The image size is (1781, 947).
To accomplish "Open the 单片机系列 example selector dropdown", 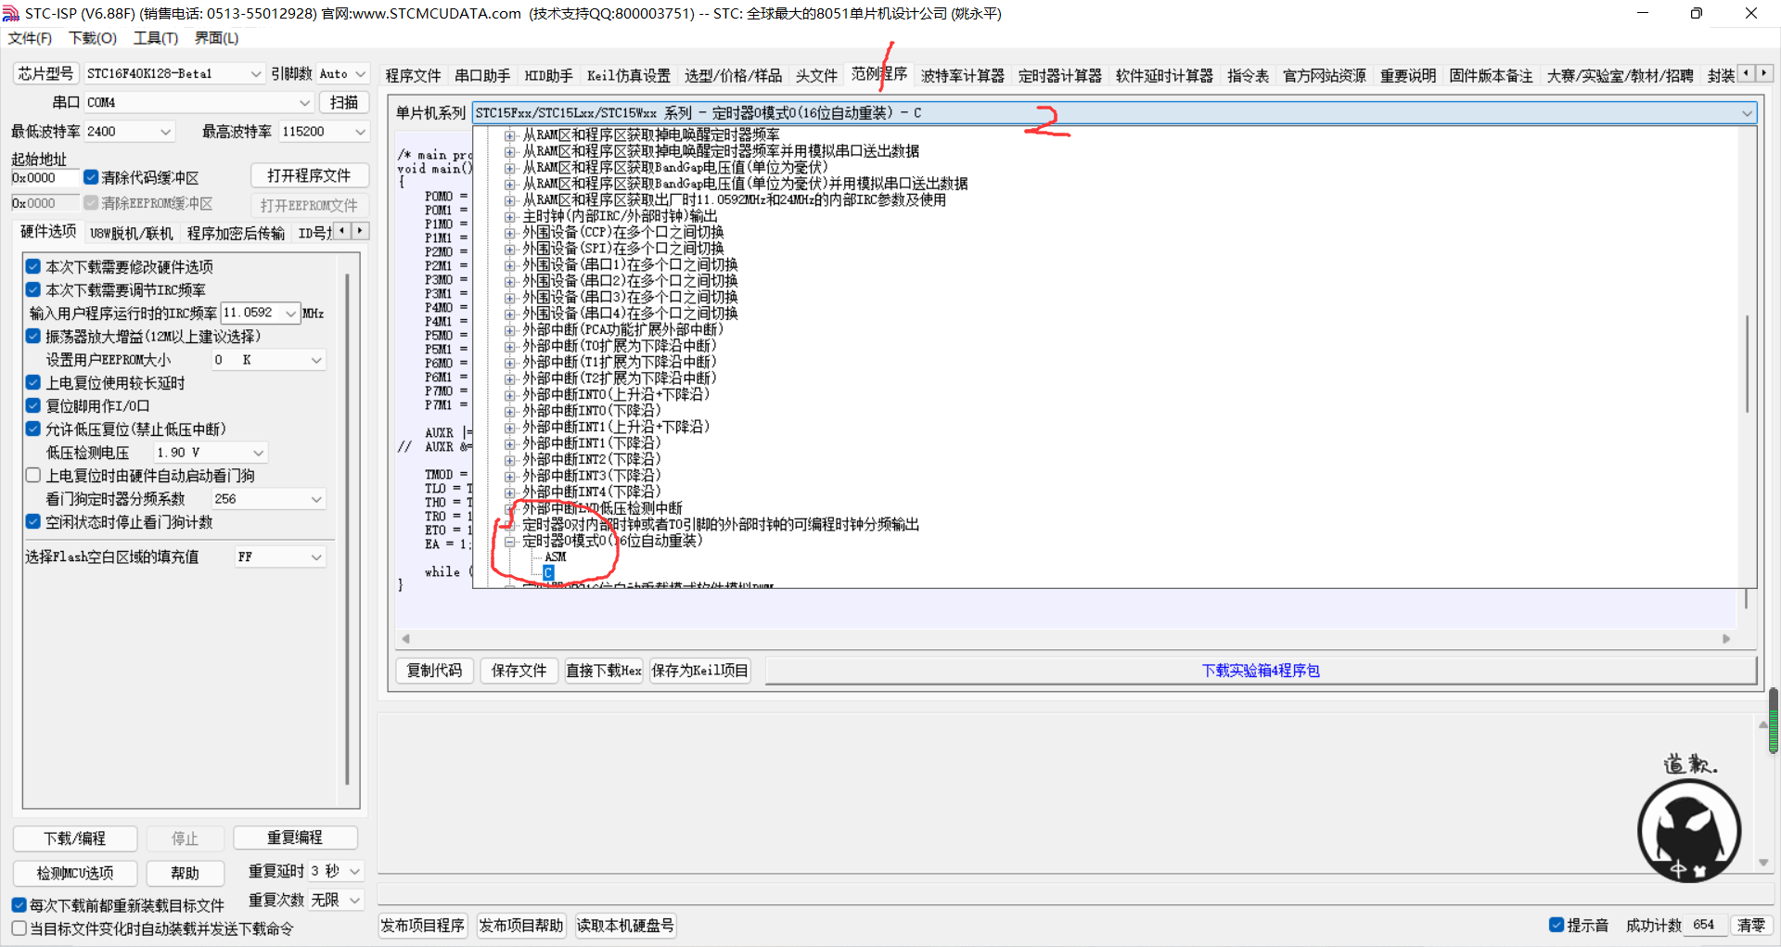I will 1114,112.
